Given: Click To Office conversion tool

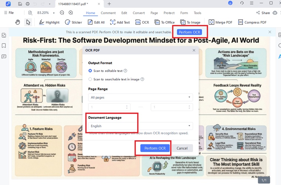Looking at the screenshot, I should coord(165,23).
